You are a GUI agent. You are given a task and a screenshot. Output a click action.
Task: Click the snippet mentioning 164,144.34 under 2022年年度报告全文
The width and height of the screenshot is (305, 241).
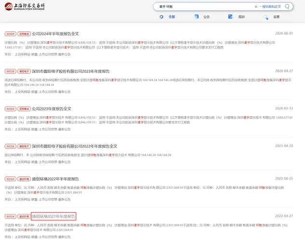[88, 155]
